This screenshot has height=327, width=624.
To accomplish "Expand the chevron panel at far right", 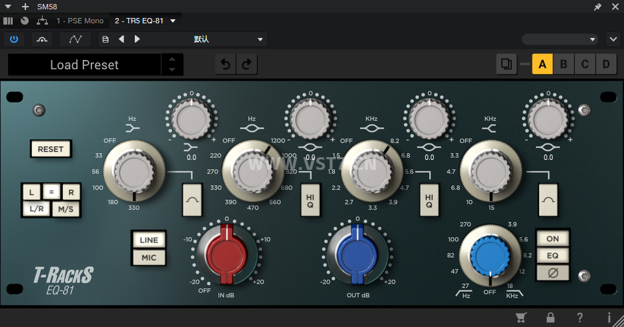I will [613, 39].
